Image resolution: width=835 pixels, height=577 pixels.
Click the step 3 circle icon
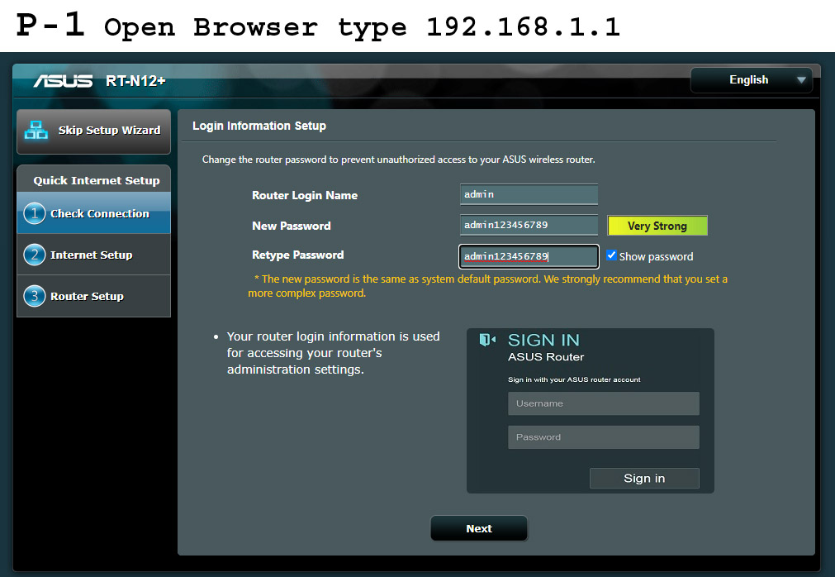click(x=35, y=297)
